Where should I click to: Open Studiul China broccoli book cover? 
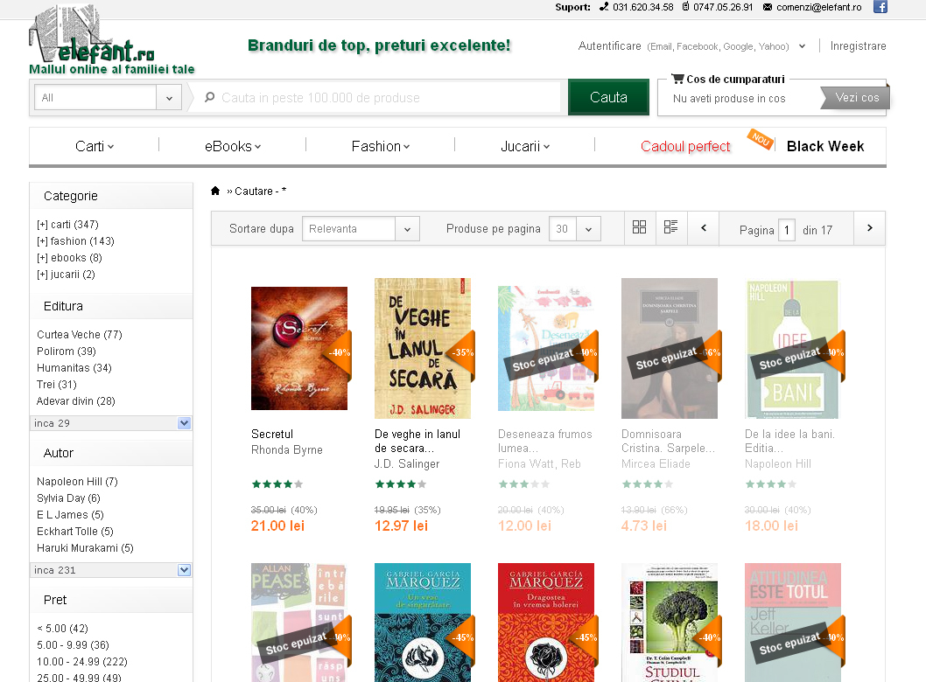point(670,623)
